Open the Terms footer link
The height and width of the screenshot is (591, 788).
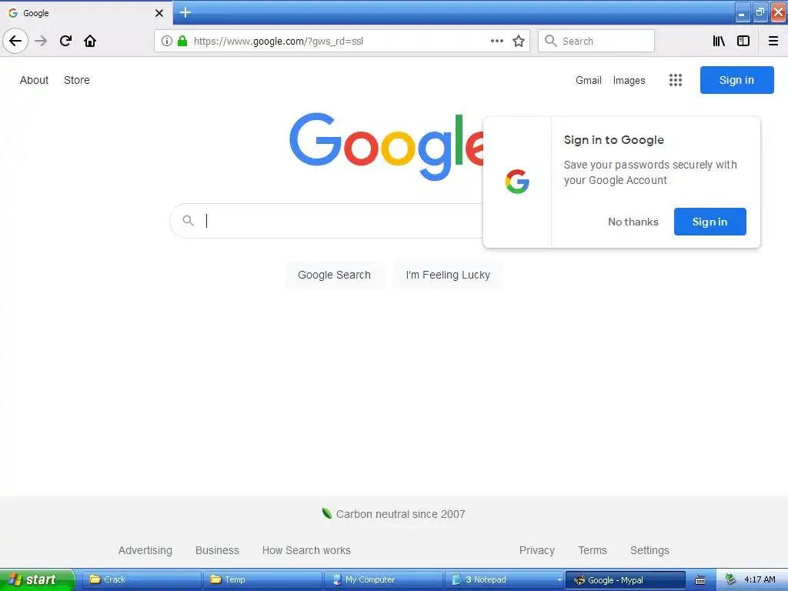[593, 550]
